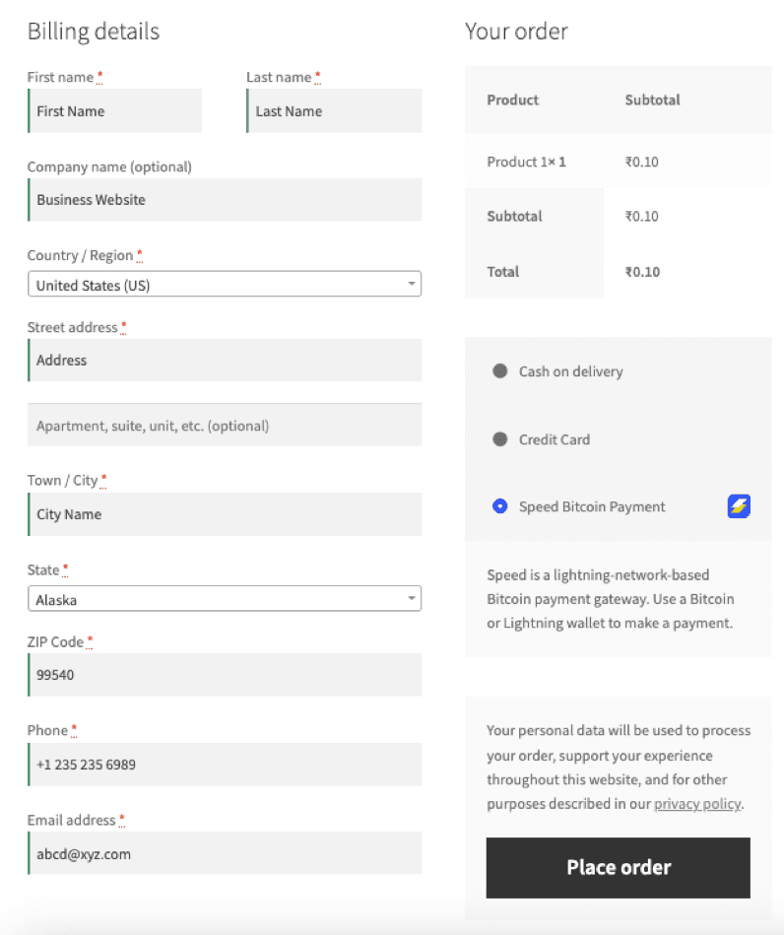This screenshot has width=784, height=935.
Task: Click into the Last Name field
Action: click(x=333, y=110)
